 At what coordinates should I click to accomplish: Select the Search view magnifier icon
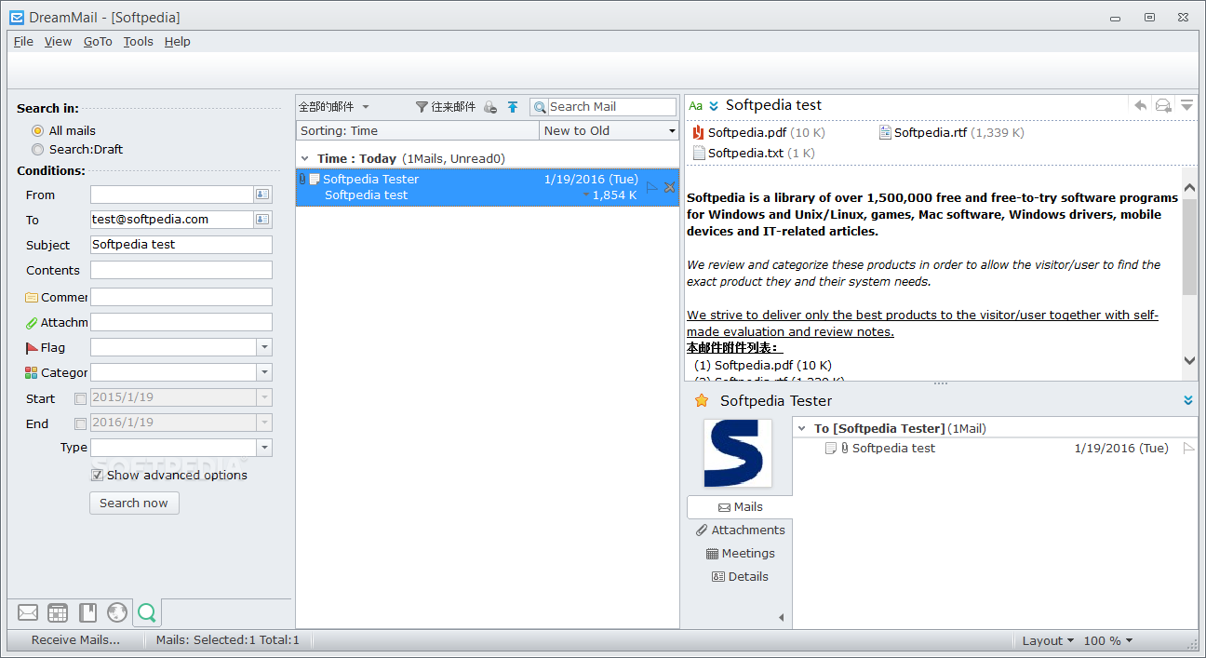tap(146, 612)
